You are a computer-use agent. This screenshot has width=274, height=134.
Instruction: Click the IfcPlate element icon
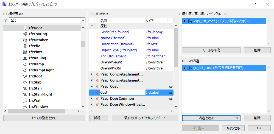(x=25, y=52)
